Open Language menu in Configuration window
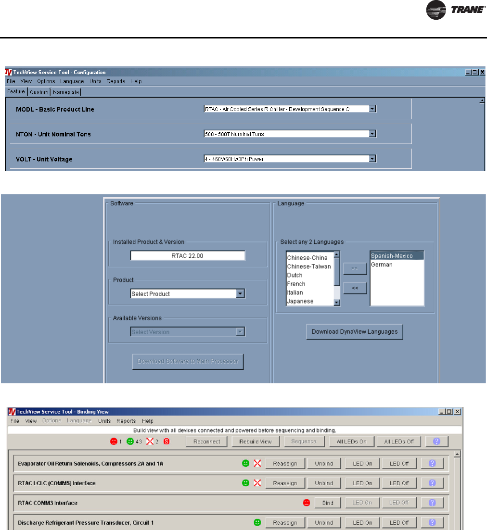Viewport: 487px width, 530px height. click(72, 81)
